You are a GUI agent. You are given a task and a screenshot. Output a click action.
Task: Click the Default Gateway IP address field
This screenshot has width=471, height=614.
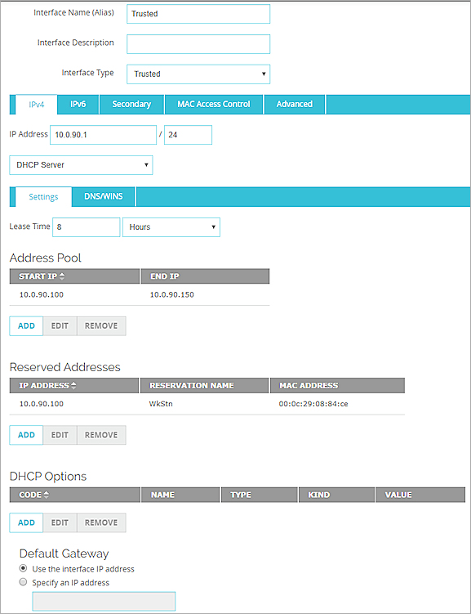pos(104,602)
